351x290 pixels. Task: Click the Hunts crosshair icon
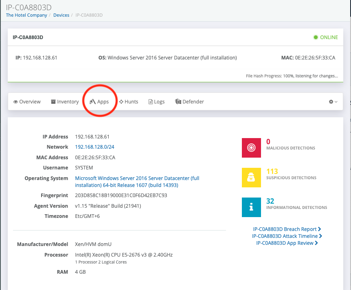[121, 102]
